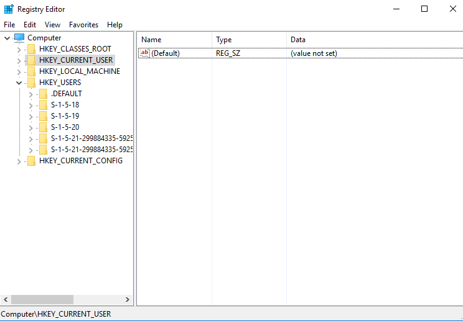The width and height of the screenshot is (463, 321).
Task: Collapse the Computer root node
Action: coord(7,38)
